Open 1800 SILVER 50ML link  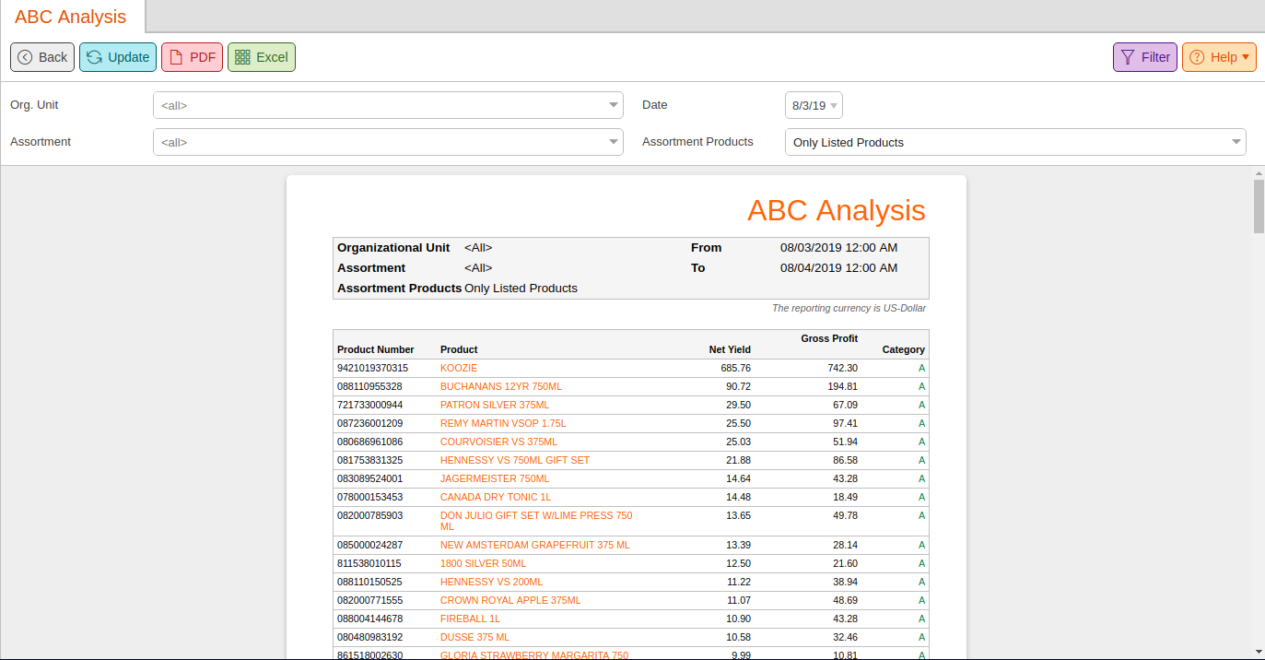(484, 563)
